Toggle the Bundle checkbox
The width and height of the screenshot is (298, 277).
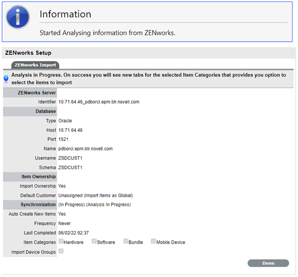(126, 241)
